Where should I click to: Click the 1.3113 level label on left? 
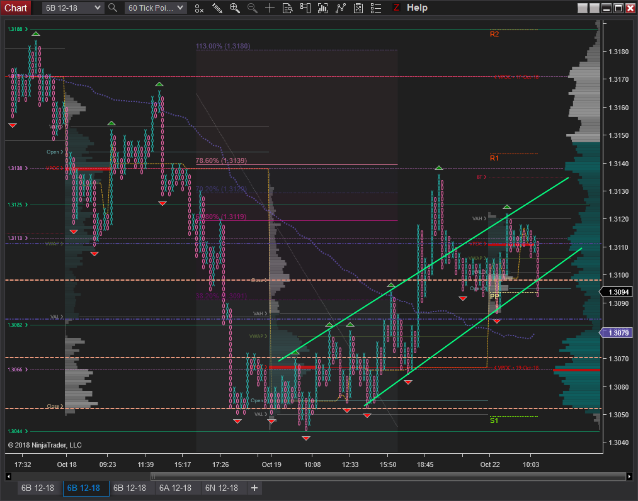pos(18,238)
